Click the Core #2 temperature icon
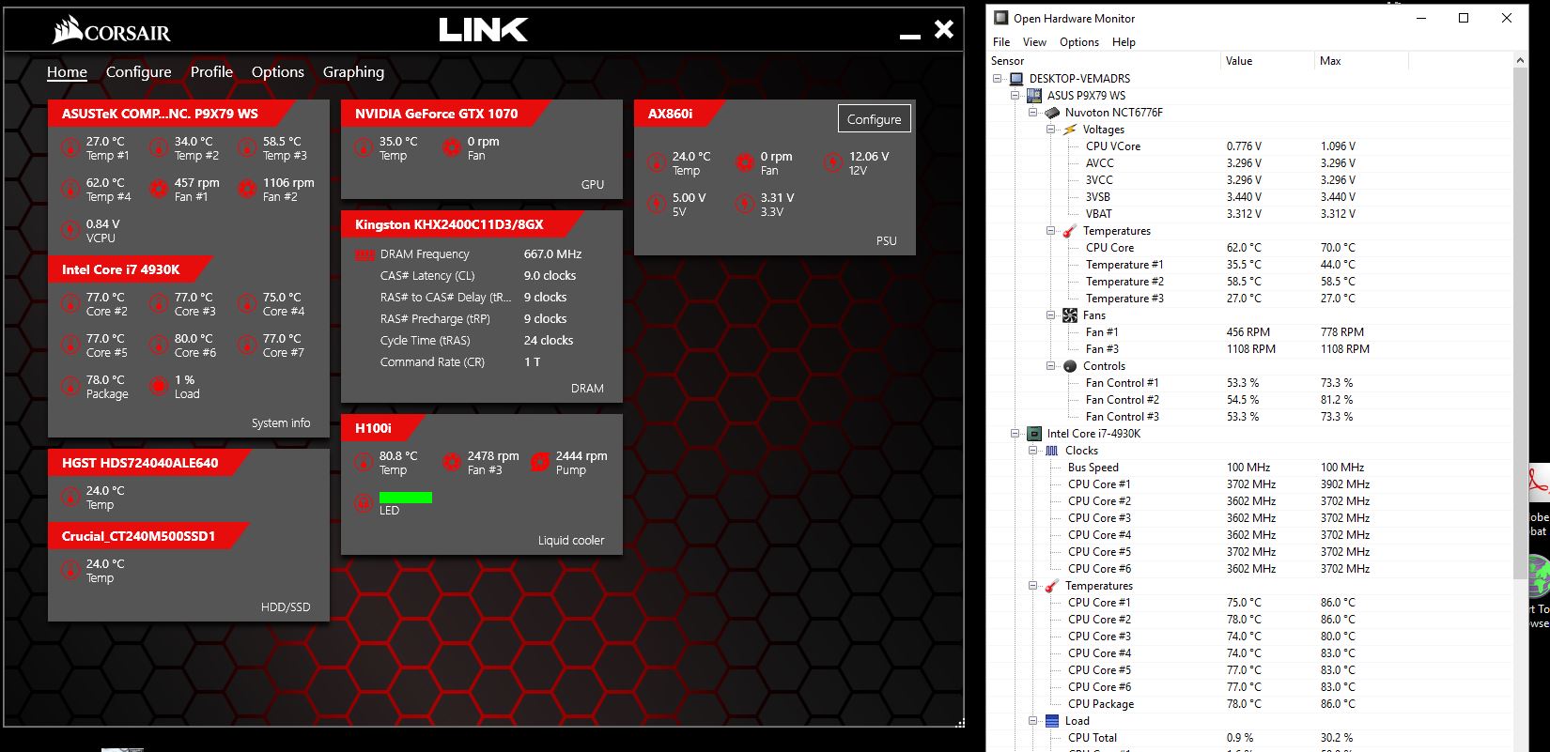 (x=70, y=303)
